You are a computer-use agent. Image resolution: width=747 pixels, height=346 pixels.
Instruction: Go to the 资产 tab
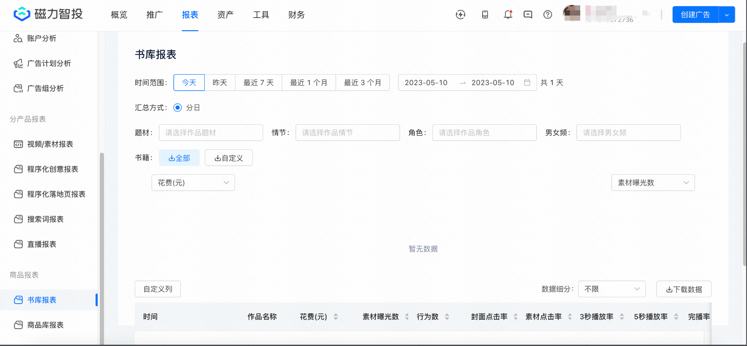pyautogui.click(x=226, y=15)
